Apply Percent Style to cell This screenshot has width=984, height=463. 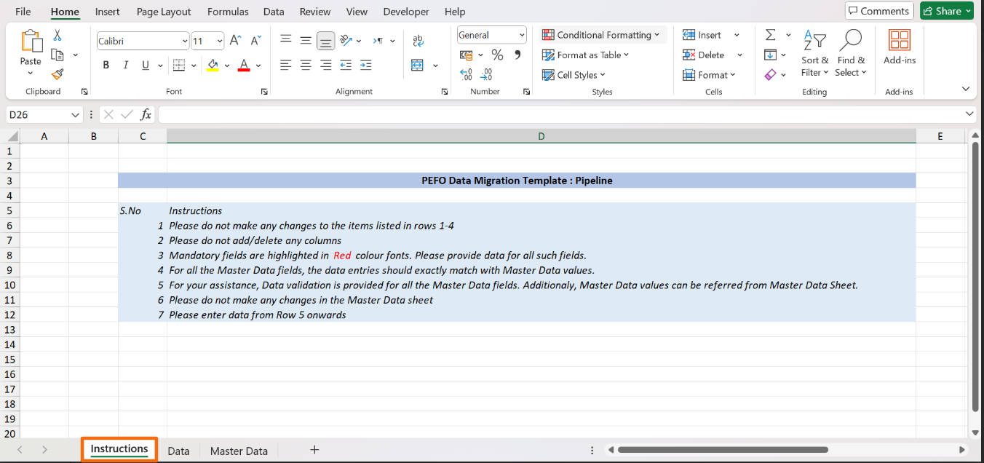[497, 55]
